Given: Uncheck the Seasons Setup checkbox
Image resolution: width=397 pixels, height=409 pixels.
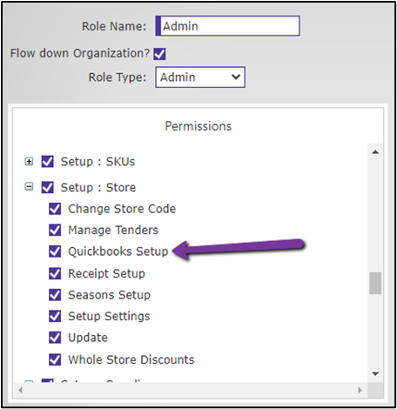Looking at the screenshot, I should [55, 295].
